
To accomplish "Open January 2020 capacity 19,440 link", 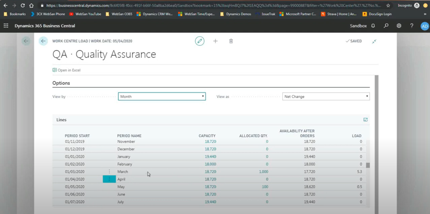I will tap(211, 157).
